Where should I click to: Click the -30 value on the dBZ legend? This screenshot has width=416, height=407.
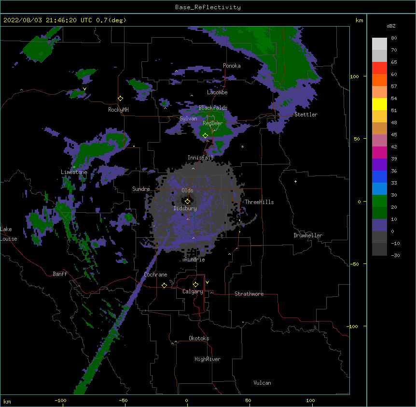point(395,256)
